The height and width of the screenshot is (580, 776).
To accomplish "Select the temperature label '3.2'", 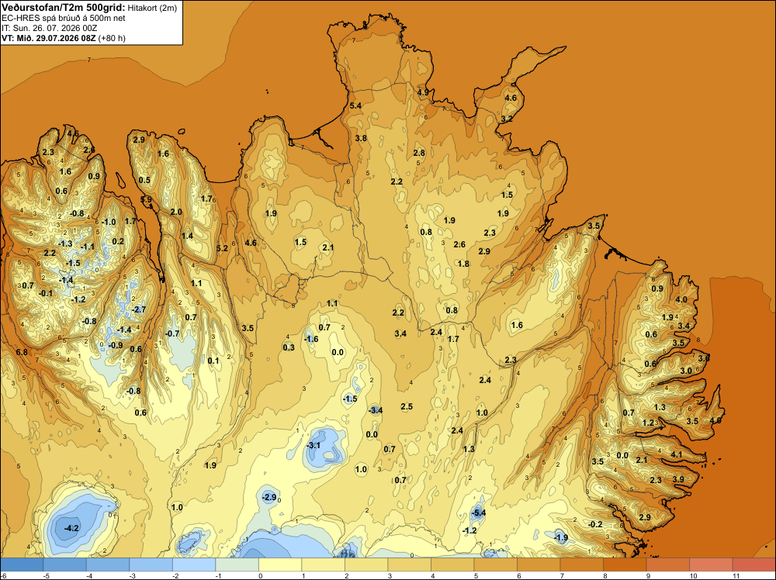I will click(507, 119).
